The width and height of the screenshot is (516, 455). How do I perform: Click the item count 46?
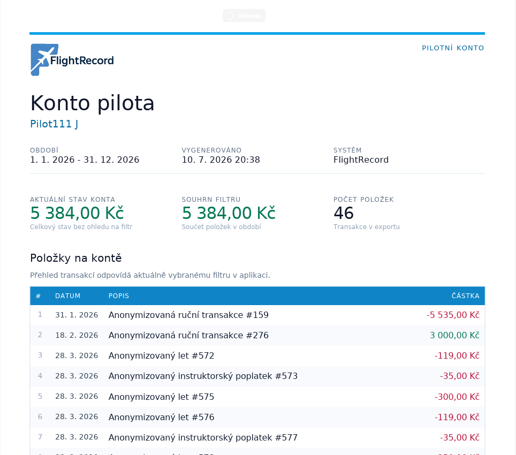click(x=344, y=213)
